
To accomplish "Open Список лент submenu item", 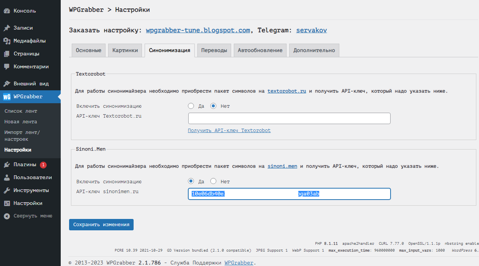I will click(21, 111).
